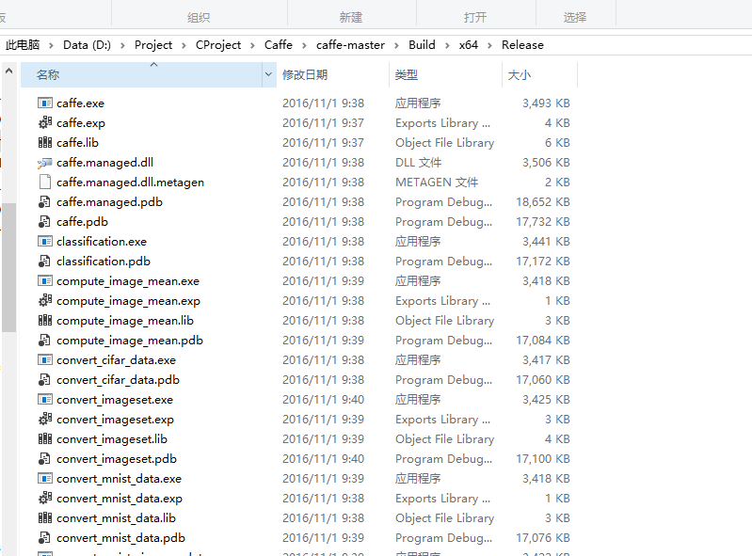
Task: Select the caffe.lib object library icon
Action: (44, 142)
